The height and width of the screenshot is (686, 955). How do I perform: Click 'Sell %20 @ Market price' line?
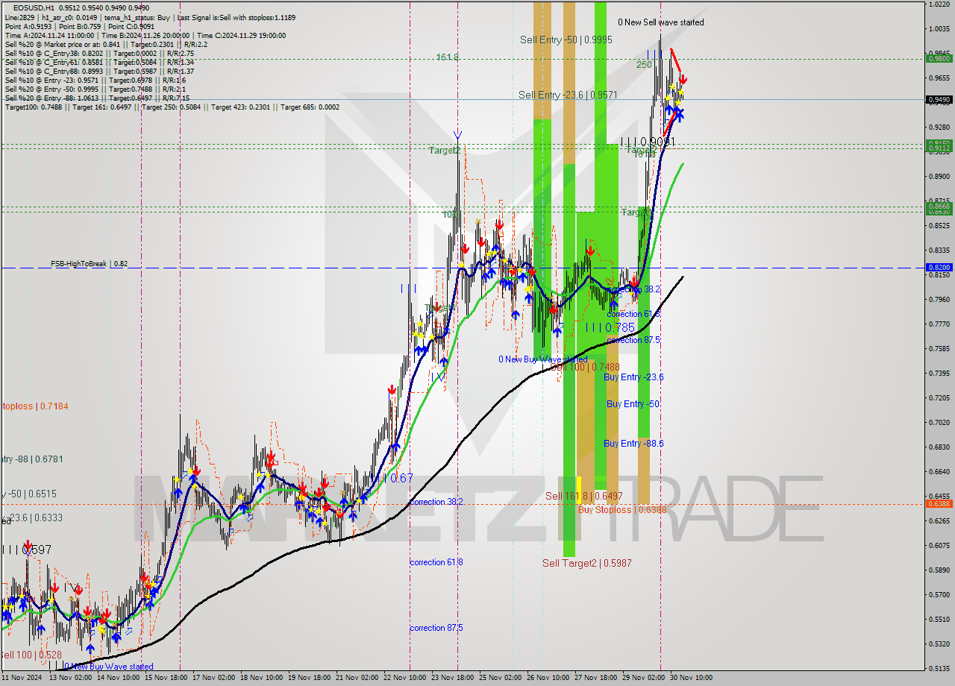click(106, 44)
